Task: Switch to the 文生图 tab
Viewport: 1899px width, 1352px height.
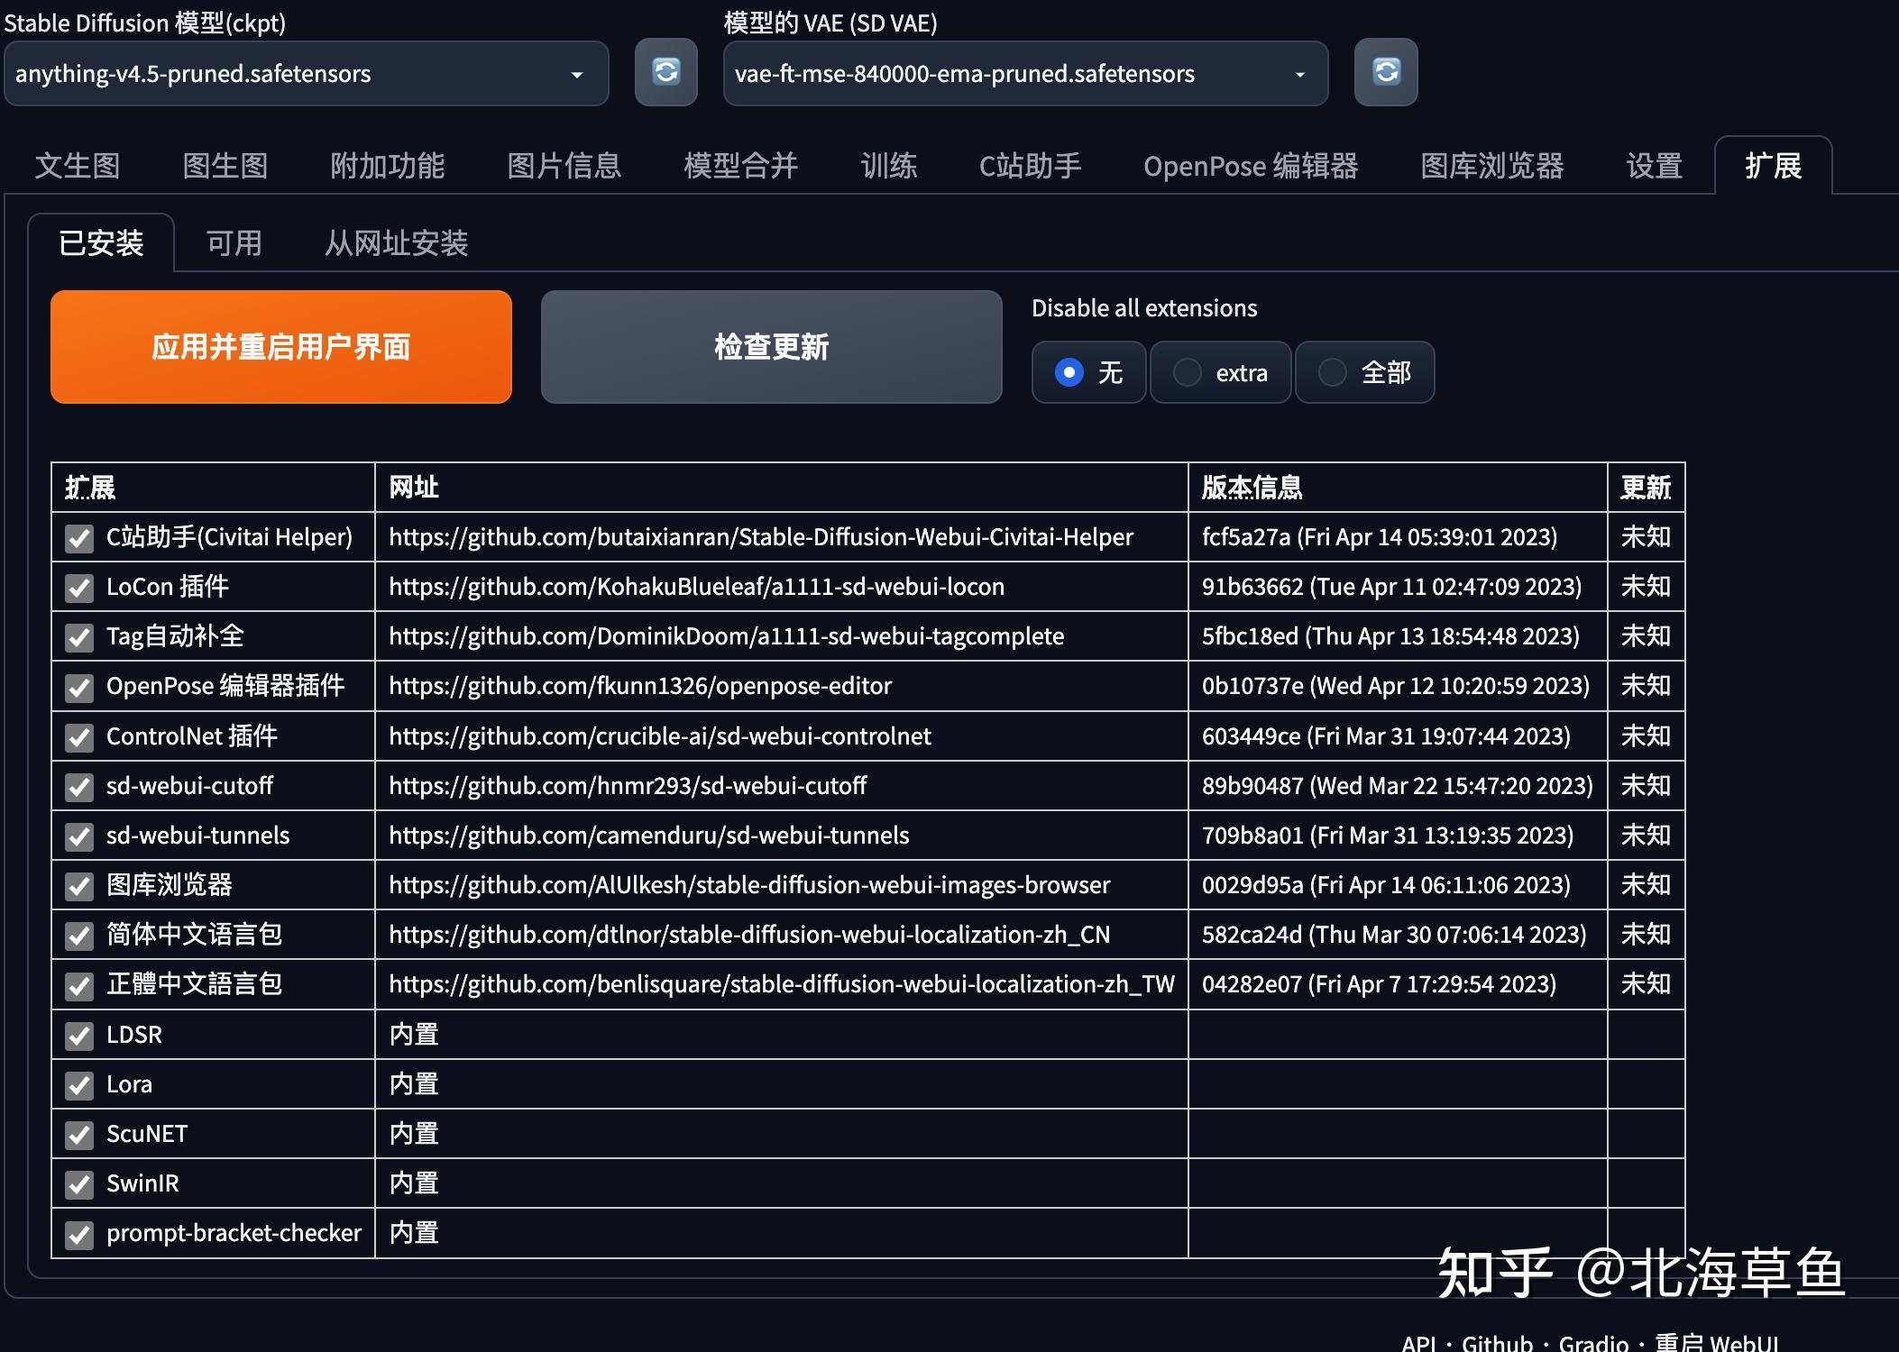Action: tap(78, 166)
